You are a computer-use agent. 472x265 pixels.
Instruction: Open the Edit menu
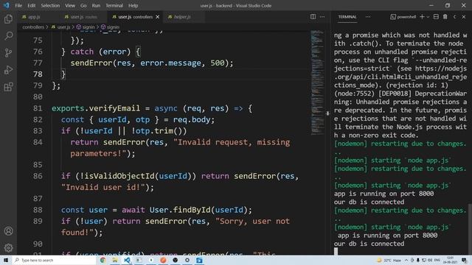point(31,5)
